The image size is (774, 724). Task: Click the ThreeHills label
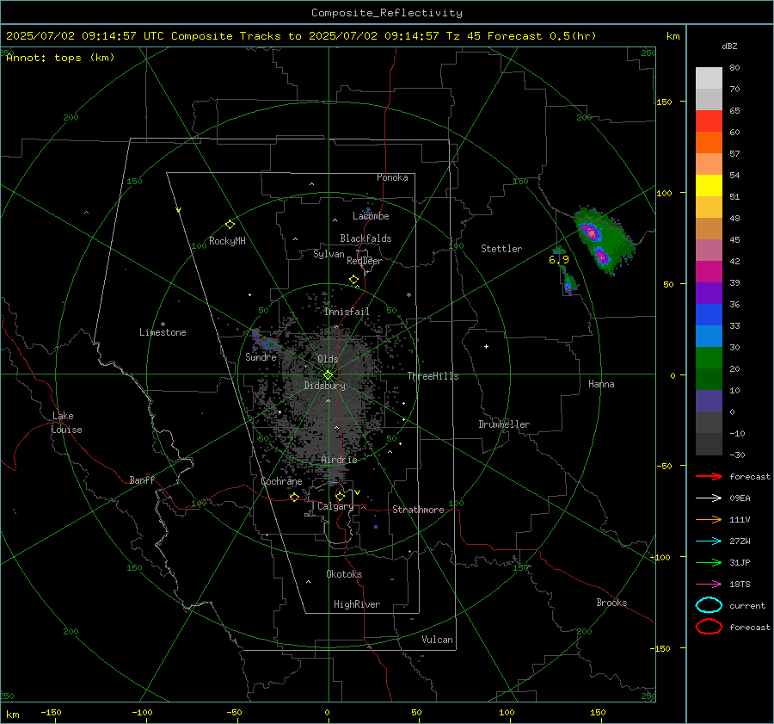click(x=433, y=376)
